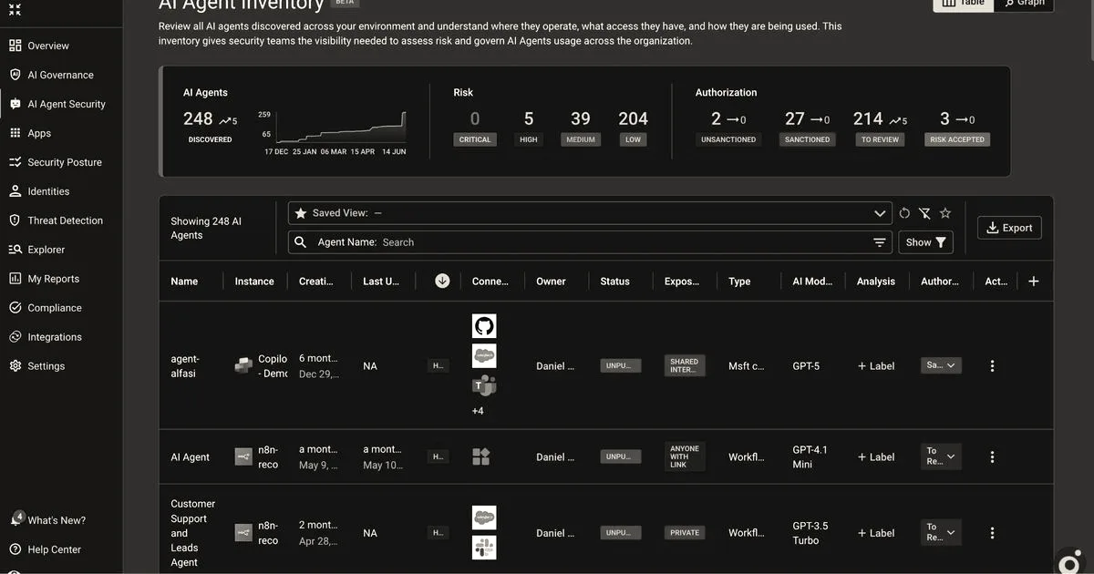Click the agent-alfasi name cell
The image size is (1094, 574).
point(184,365)
